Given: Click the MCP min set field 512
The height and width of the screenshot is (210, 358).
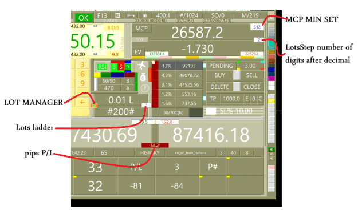Looking at the screenshot, I should (257, 27).
